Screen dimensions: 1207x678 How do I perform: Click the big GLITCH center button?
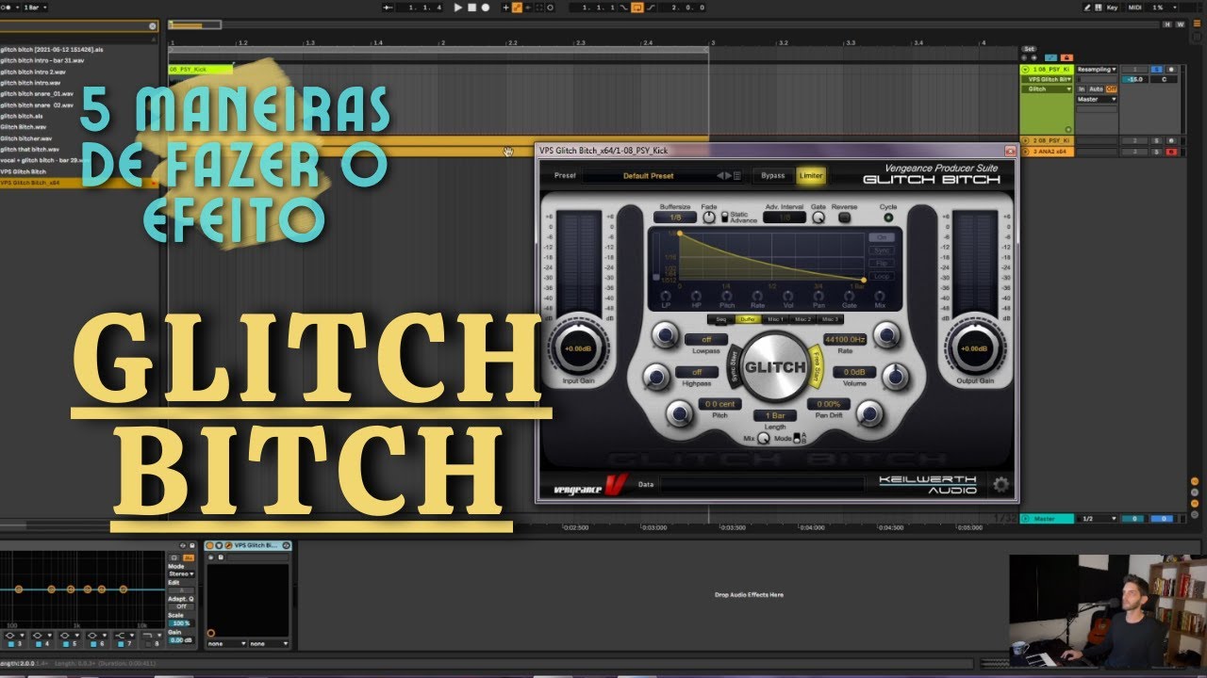click(x=774, y=367)
